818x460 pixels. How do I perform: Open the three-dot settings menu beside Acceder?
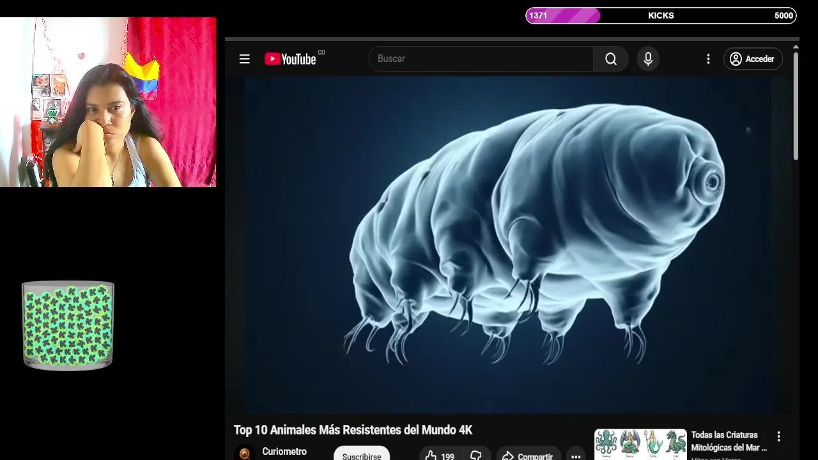pos(708,59)
